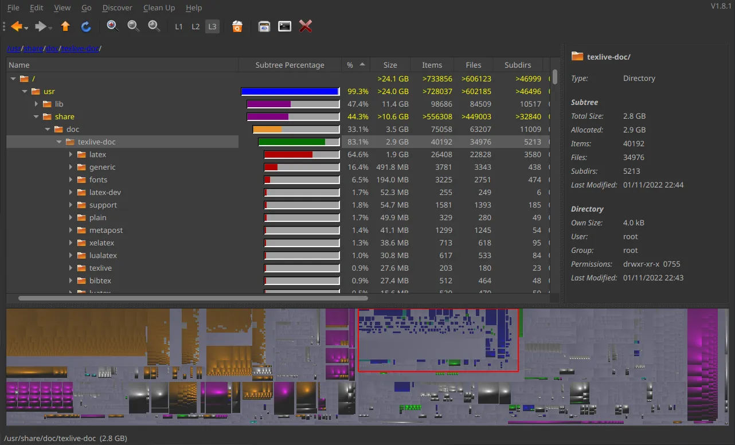Collapse the texlive-doc folder
This screenshot has height=445, width=735.
click(59, 142)
